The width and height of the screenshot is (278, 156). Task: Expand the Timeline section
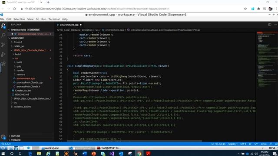(x=16, y=140)
